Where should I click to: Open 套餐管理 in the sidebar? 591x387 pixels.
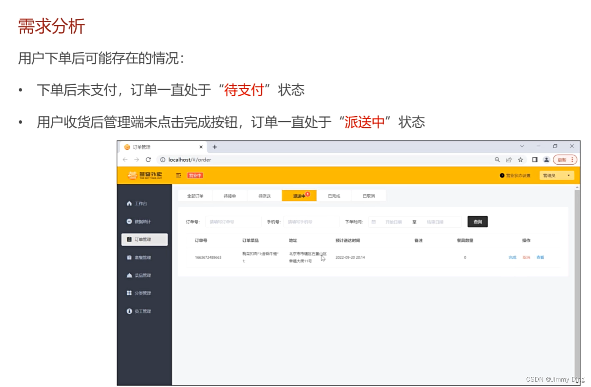(x=144, y=257)
